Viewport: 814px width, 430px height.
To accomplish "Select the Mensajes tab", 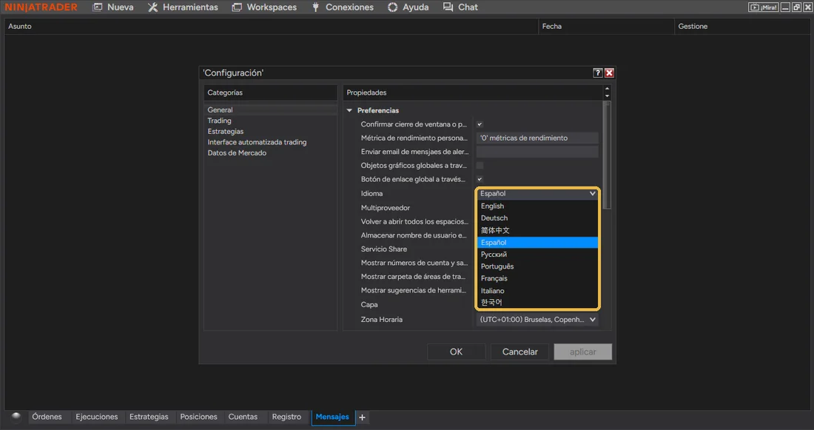I will click(x=332, y=417).
